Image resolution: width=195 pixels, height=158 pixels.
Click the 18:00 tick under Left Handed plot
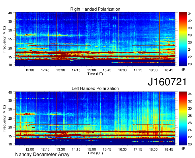[x=153, y=149]
